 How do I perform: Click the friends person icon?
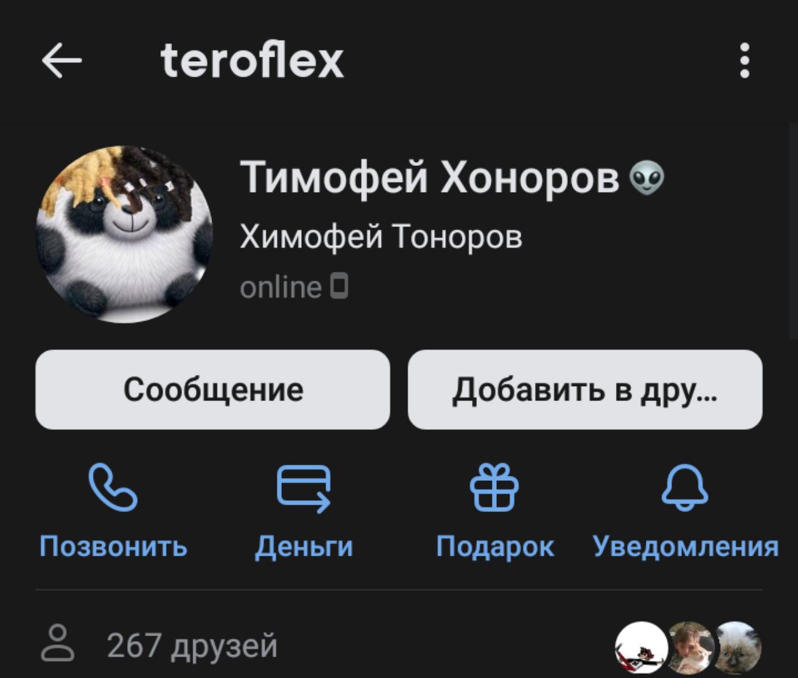57,642
